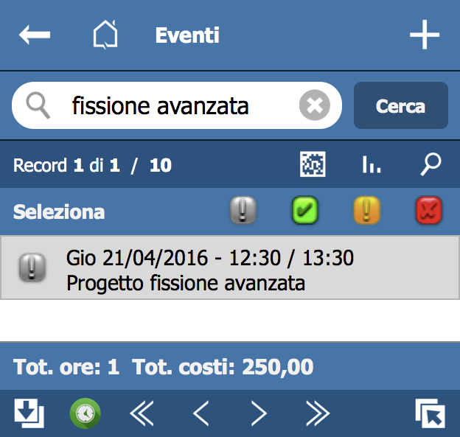Click into the 'fissione avanzata' search field
460x437 pixels.
(177, 105)
